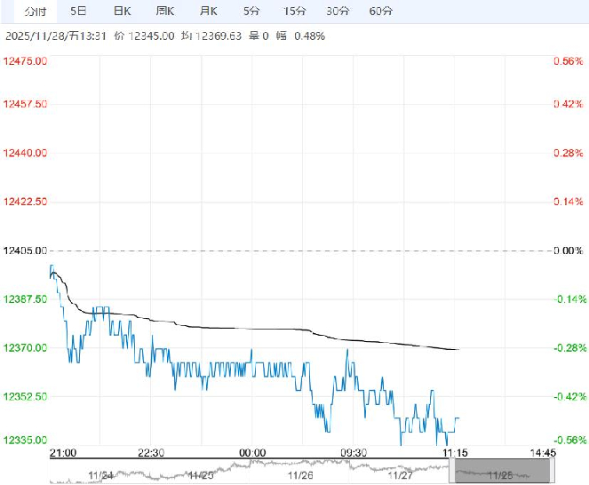Viewport: 589px width, 485px height.
Task: Click the black average price line end
Action: pyautogui.click(x=458, y=349)
